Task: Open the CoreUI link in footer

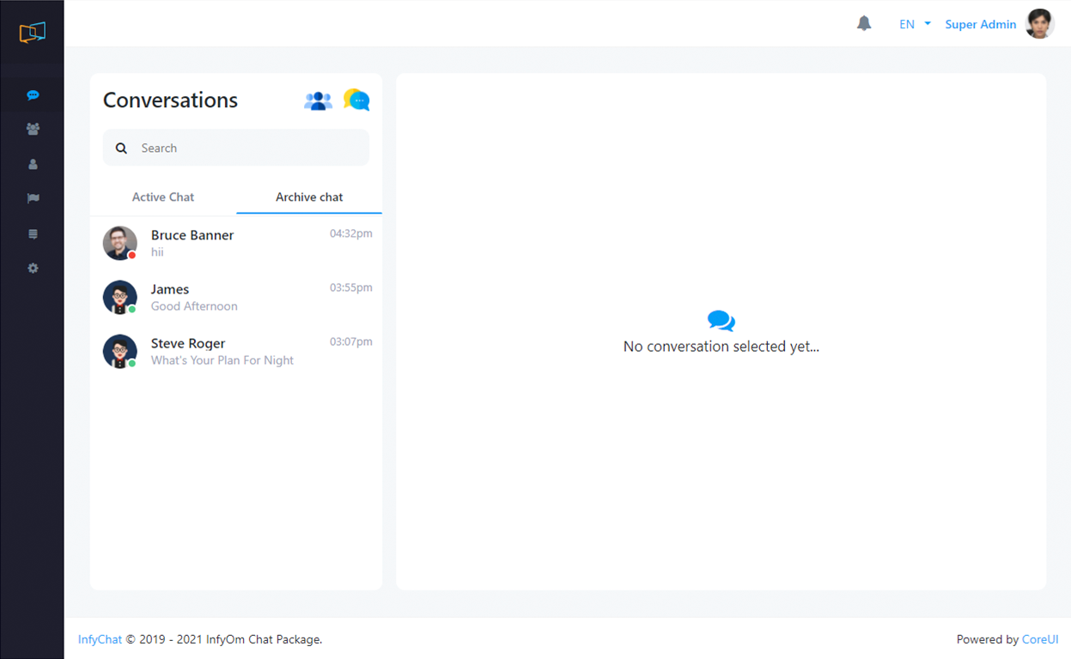Action: (x=1039, y=639)
